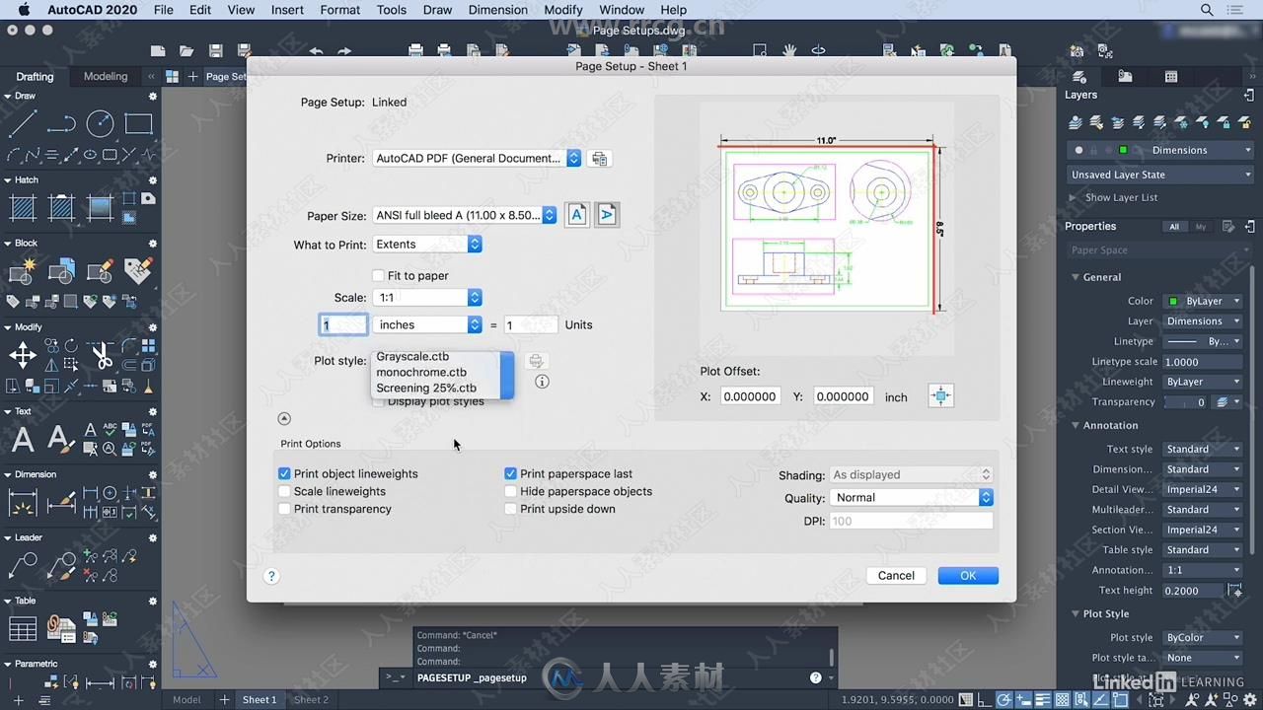Click the plot style table editor icon

(536, 361)
